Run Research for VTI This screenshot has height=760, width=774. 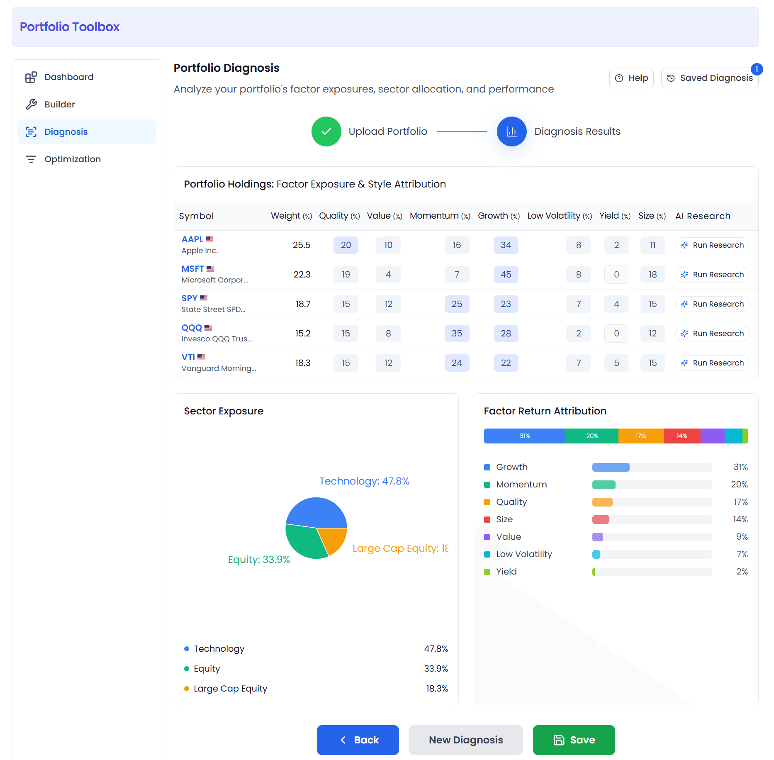pos(712,363)
